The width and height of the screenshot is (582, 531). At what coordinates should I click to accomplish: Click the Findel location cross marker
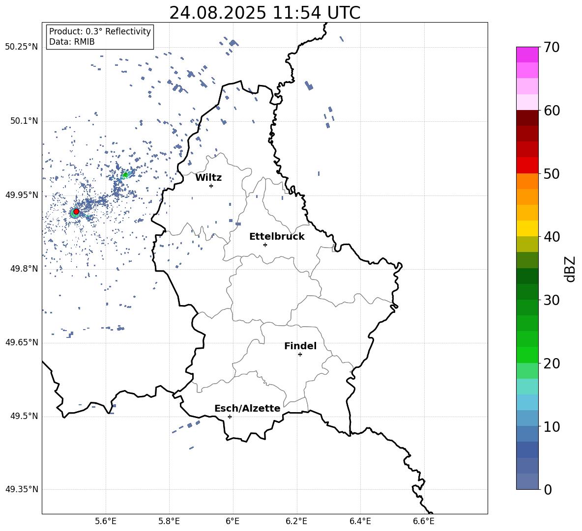(x=300, y=355)
